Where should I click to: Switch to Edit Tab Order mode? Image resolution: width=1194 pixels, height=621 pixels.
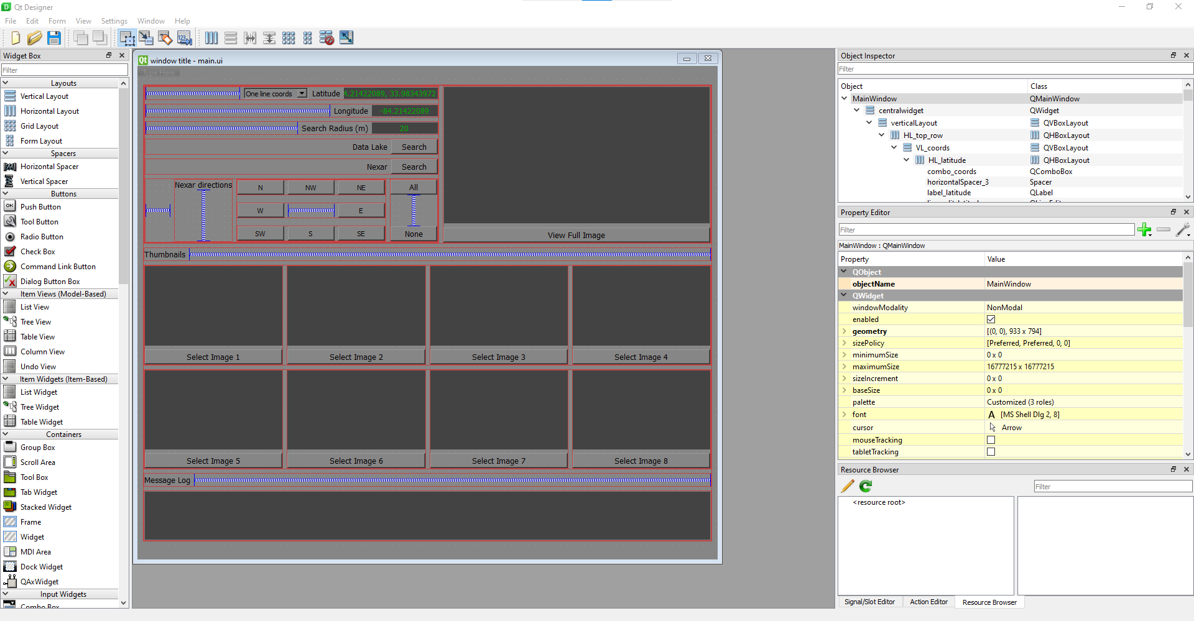184,38
